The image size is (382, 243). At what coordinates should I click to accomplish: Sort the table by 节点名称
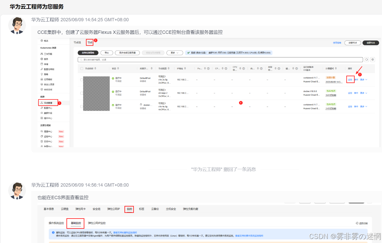pyautogui.click(x=95, y=68)
